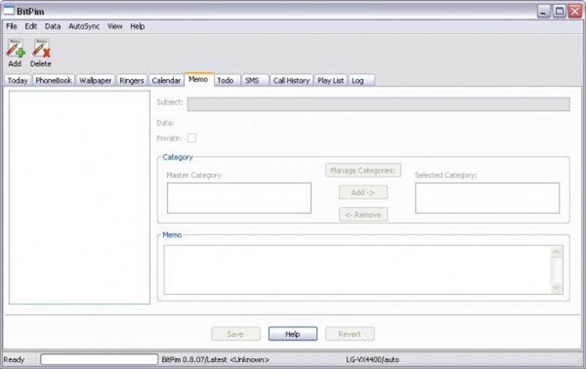The width and height of the screenshot is (586, 369).
Task: Maximize the BitPim window
Action: (560, 11)
